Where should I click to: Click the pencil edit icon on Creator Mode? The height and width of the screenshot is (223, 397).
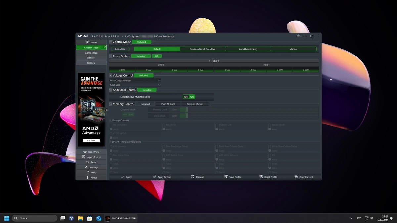(105, 47)
